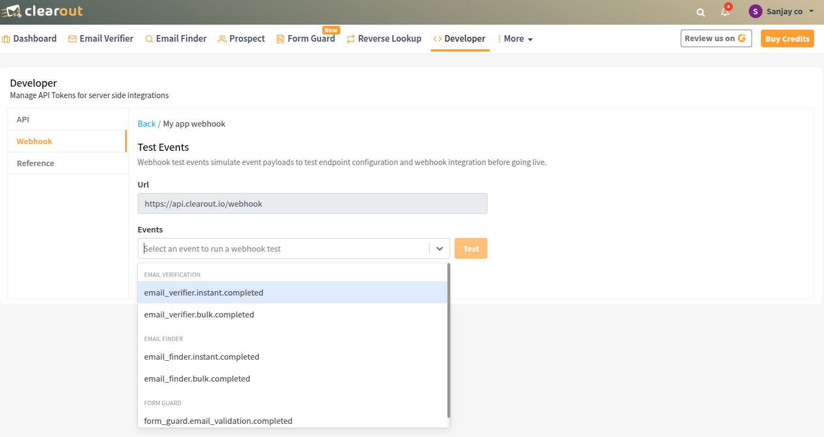Click the search magnifier icon
The height and width of the screenshot is (437, 824).
click(700, 12)
